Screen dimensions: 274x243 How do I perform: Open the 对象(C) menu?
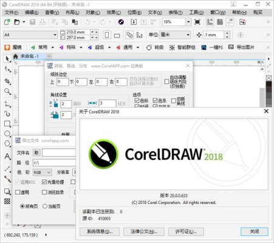pyautogui.click(x=93, y=13)
